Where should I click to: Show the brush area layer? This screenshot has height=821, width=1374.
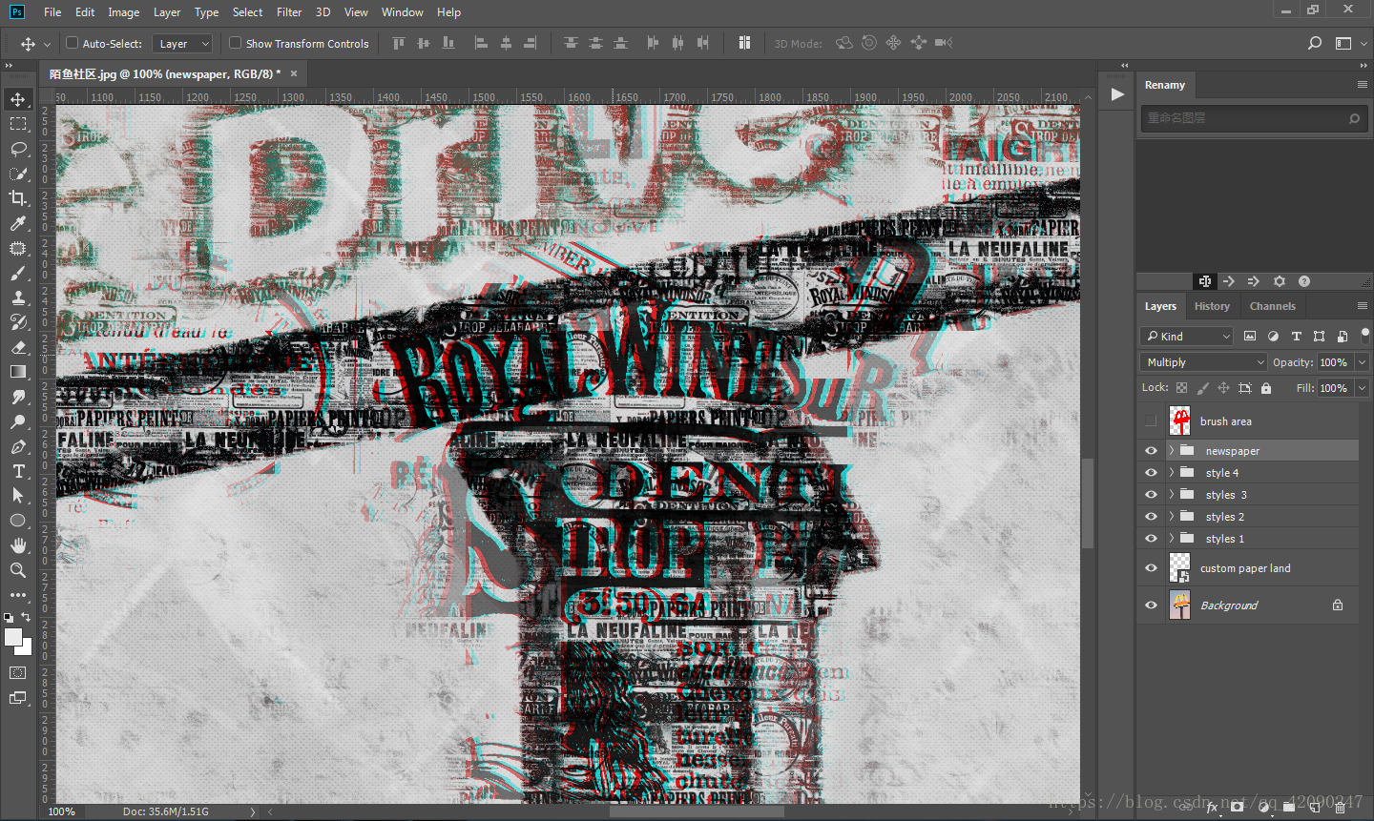coord(1151,421)
